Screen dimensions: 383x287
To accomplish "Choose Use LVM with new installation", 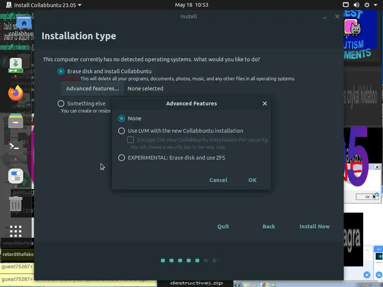I will [x=122, y=131].
